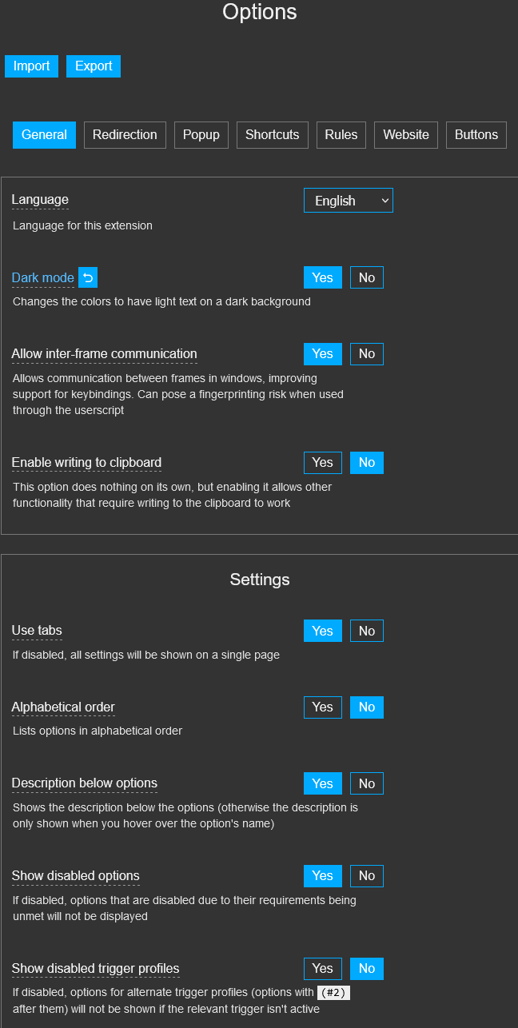Screen dimensions: 518x1028
Task: Click the reset icon beside Dark mode
Action: pos(87,277)
